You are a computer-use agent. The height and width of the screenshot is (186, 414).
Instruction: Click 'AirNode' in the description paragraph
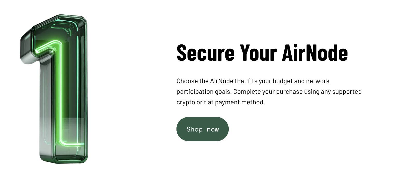[x=221, y=81]
